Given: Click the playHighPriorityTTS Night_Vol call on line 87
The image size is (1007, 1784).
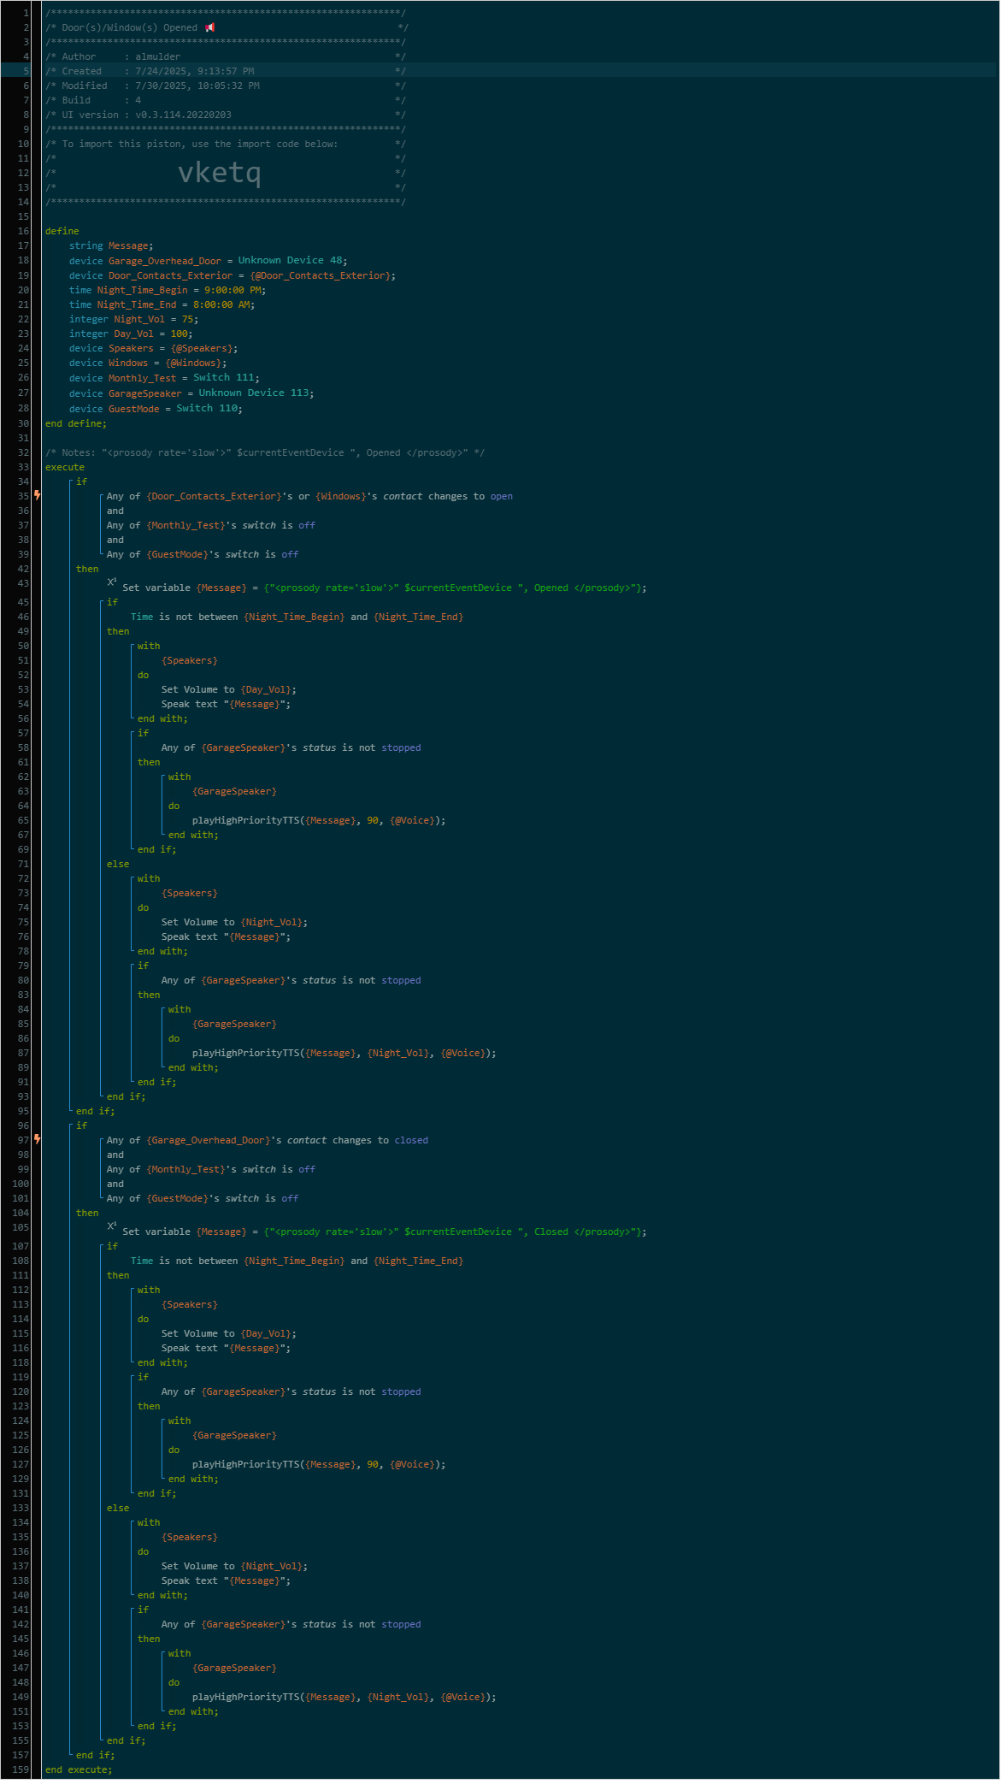Looking at the screenshot, I should pos(344,1053).
